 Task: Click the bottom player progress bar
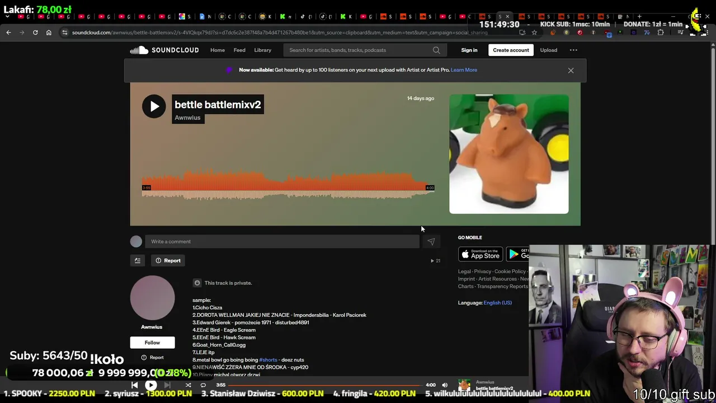[326, 385]
